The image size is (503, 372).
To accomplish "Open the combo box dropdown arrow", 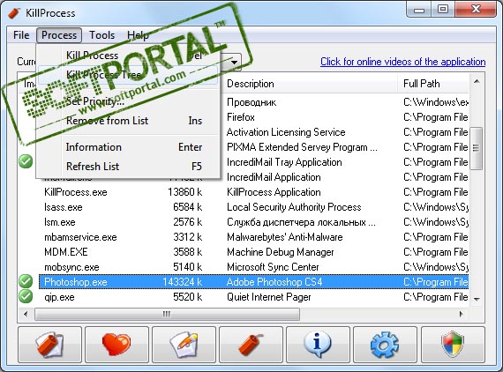I will point(235,62).
